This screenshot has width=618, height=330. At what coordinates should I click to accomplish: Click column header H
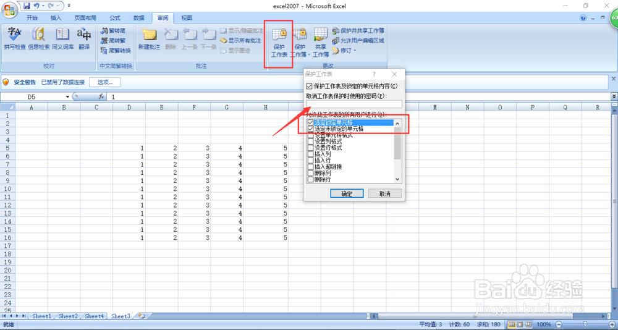pyautogui.click(x=266, y=108)
